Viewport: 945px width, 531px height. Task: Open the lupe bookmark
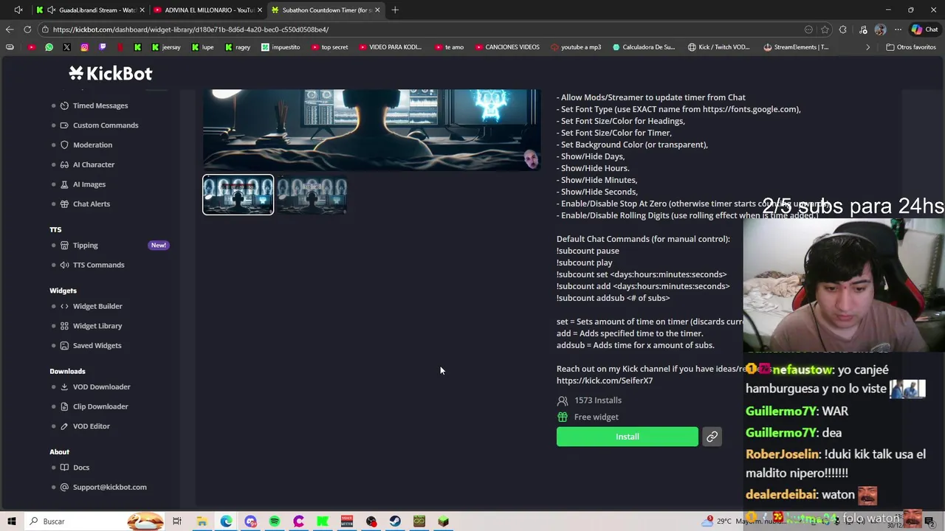(x=202, y=47)
